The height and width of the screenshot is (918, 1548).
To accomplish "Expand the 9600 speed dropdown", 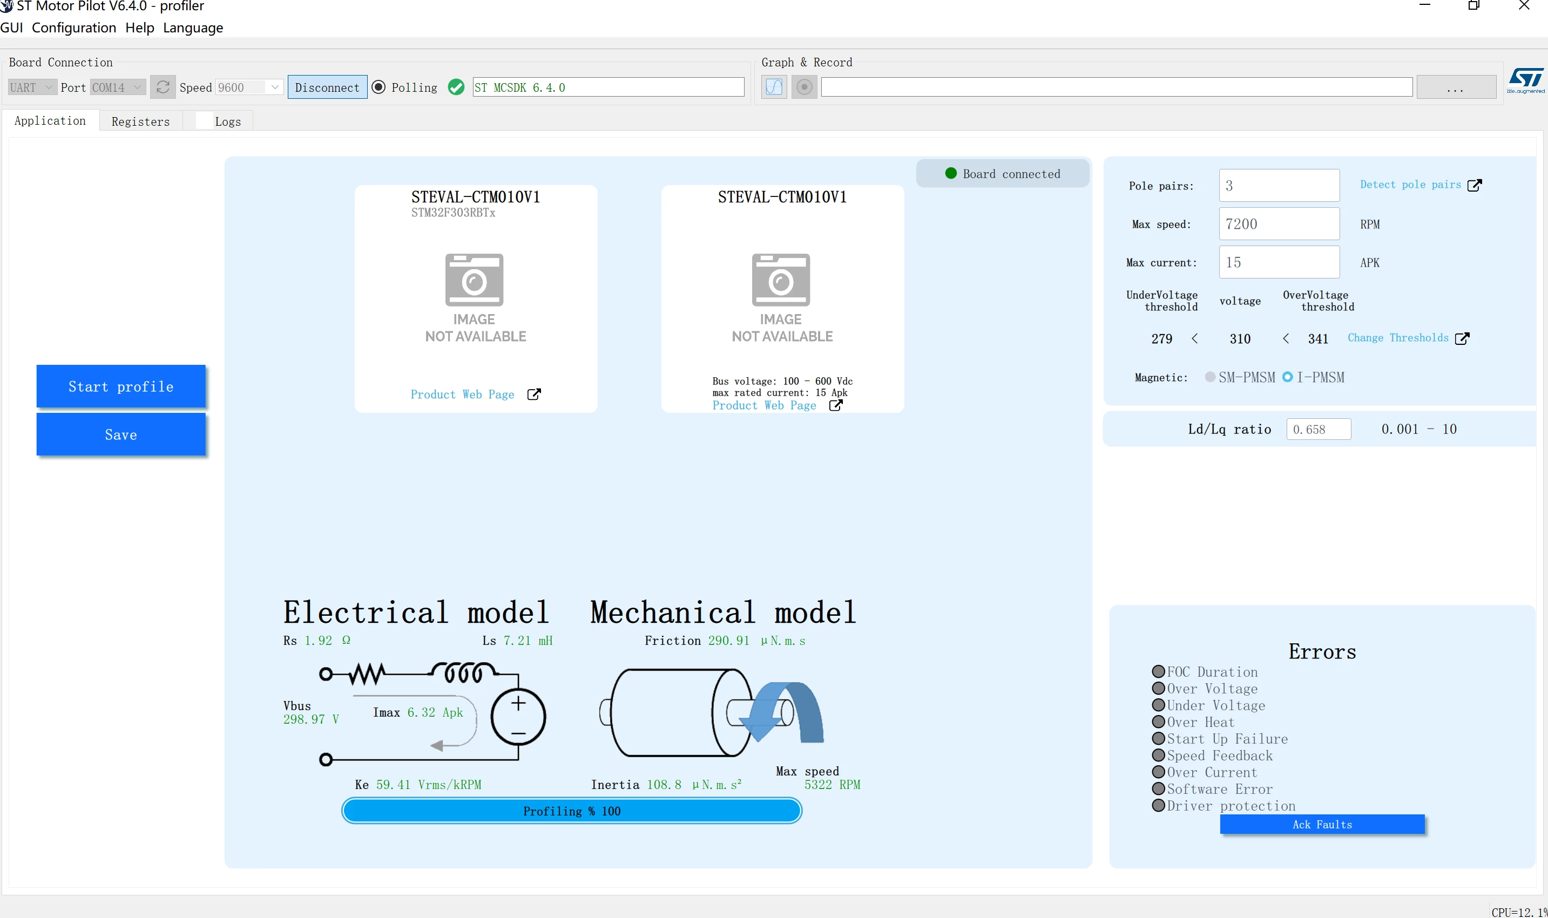I will tap(249, 87).
